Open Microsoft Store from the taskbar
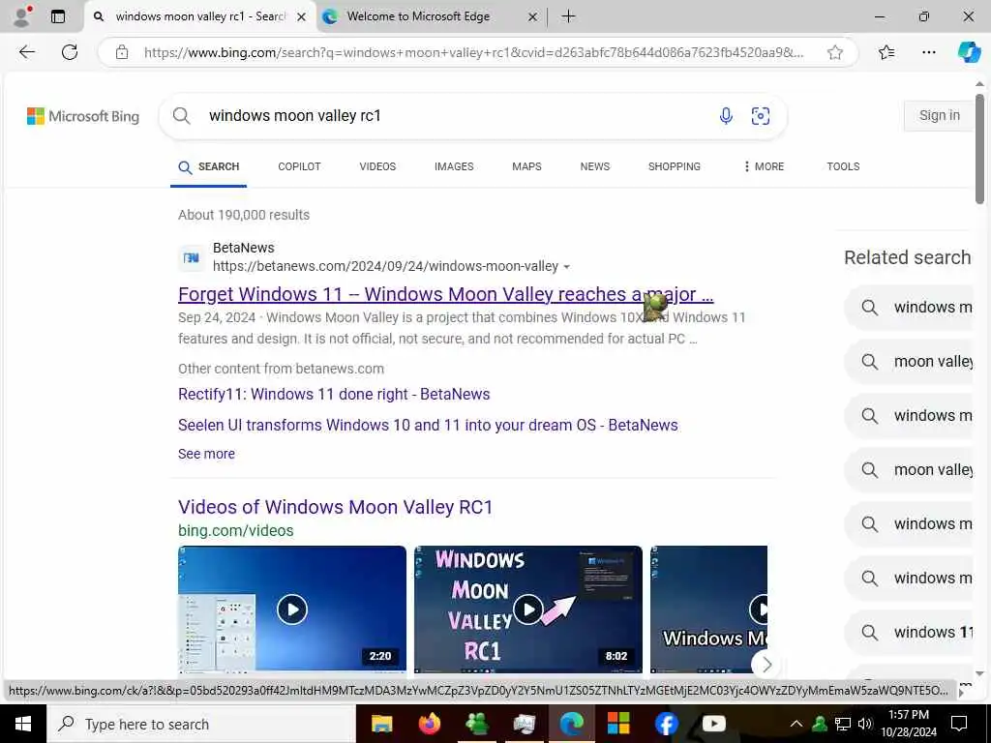Screen dimensions: 991x743 coord(618,724)
